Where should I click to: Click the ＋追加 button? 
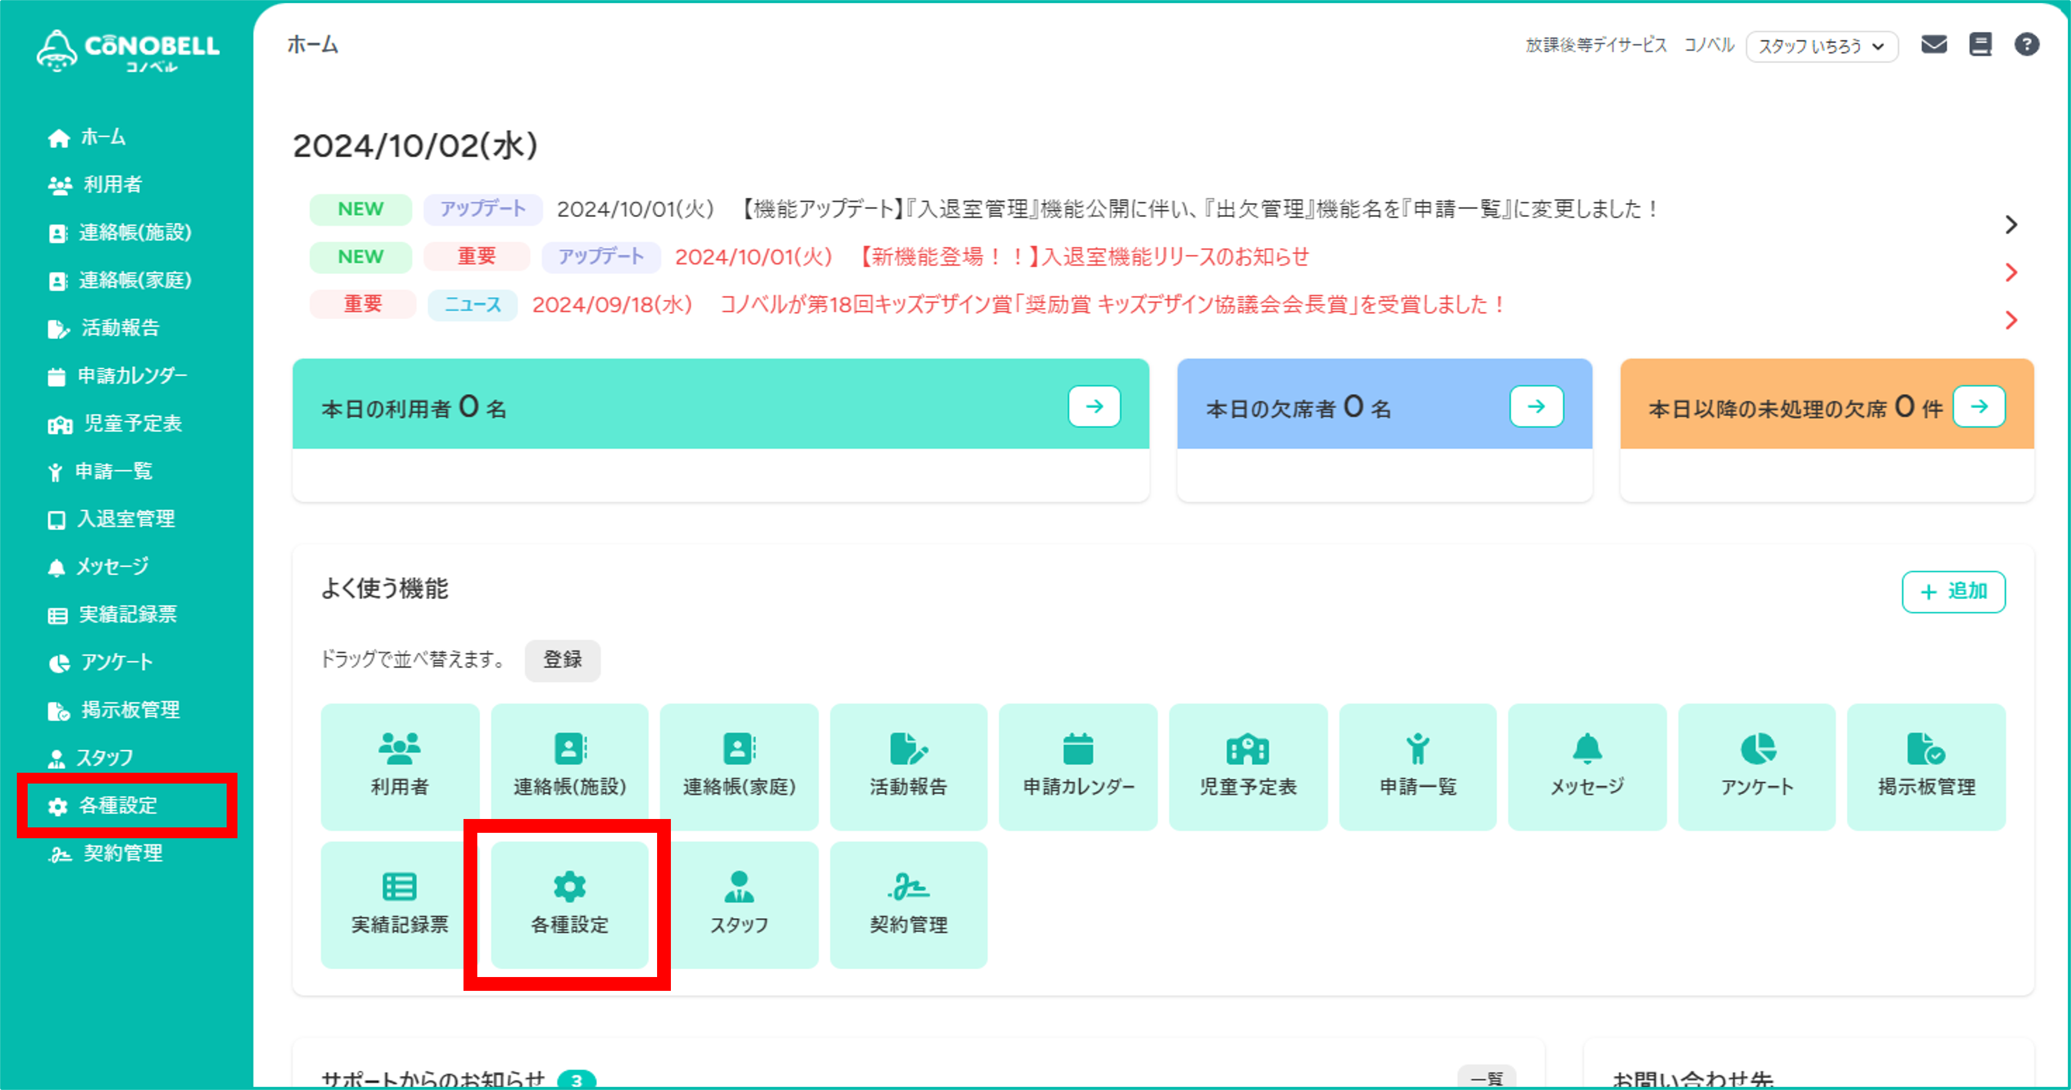pos(1954,592)
